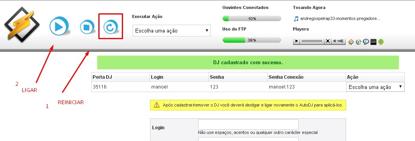
Task: Open stream in RealPlayer icon
Action: click(x=366, y=42)
